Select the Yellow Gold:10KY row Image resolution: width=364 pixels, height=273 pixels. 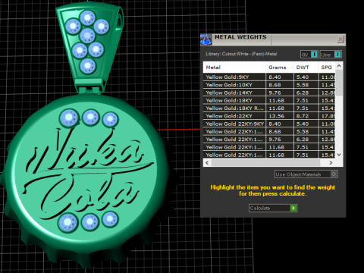[x=269, y=85]
